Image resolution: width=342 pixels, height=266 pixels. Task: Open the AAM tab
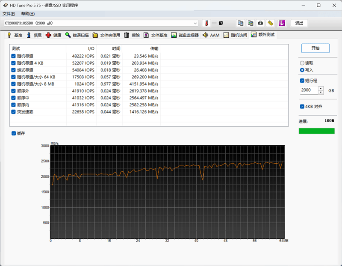point(211,35)
